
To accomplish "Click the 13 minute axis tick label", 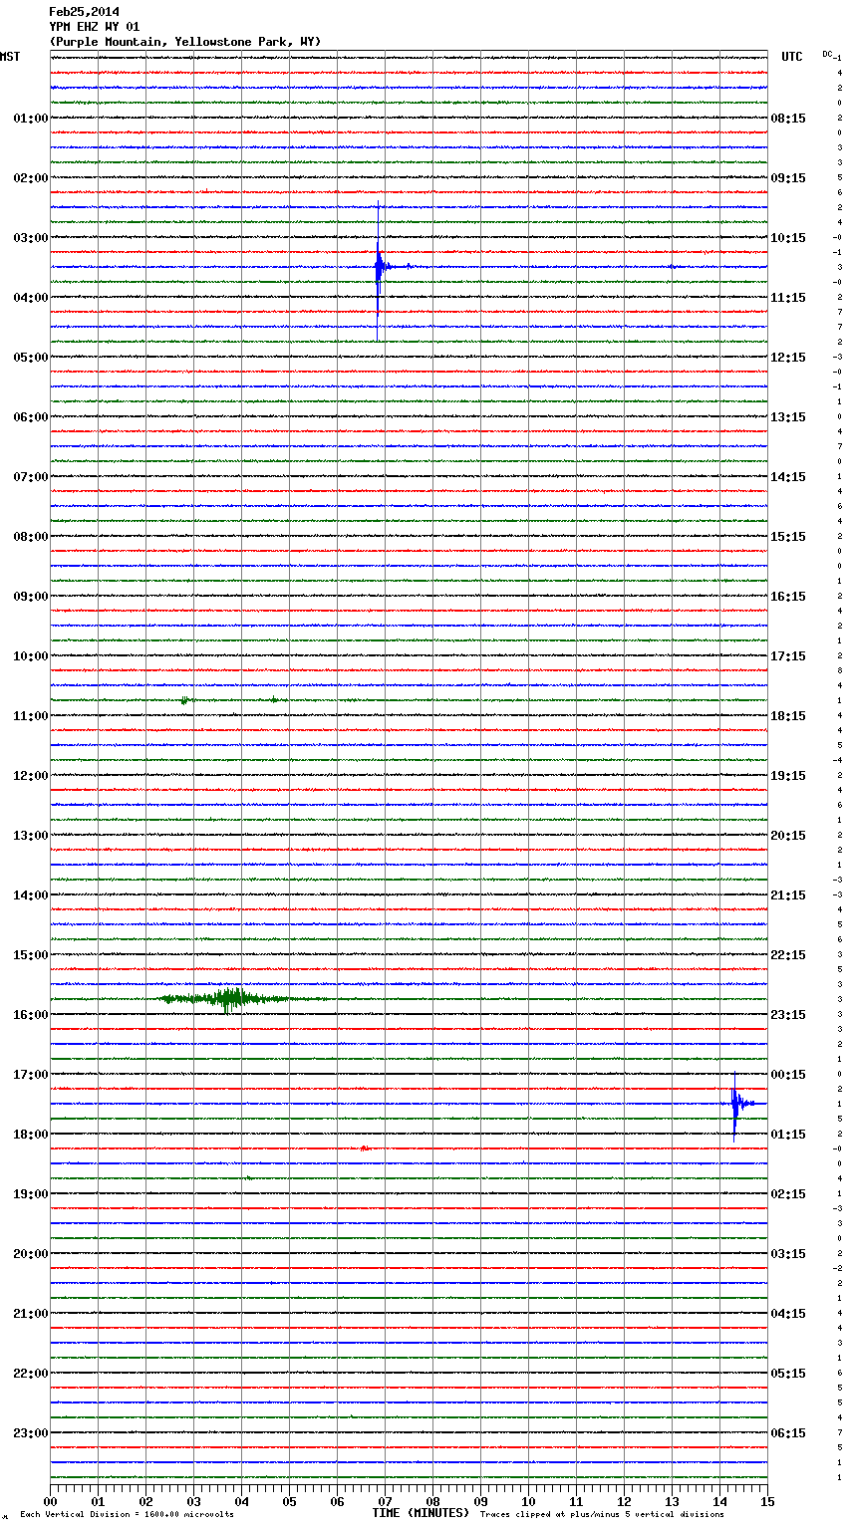I will point(672,1501).
